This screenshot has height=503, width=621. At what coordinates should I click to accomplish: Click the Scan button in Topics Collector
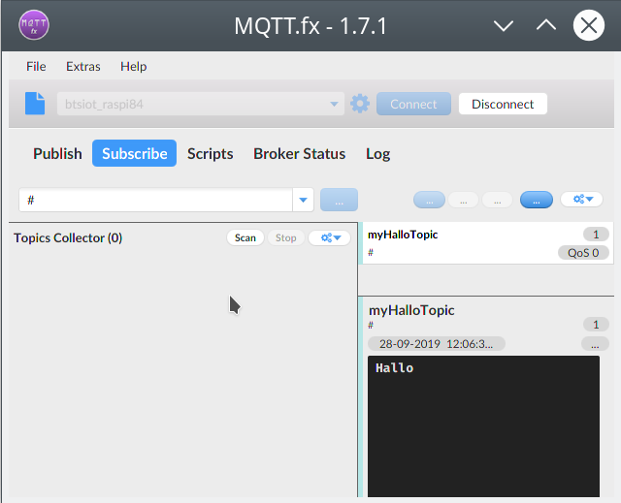(245, 237)
